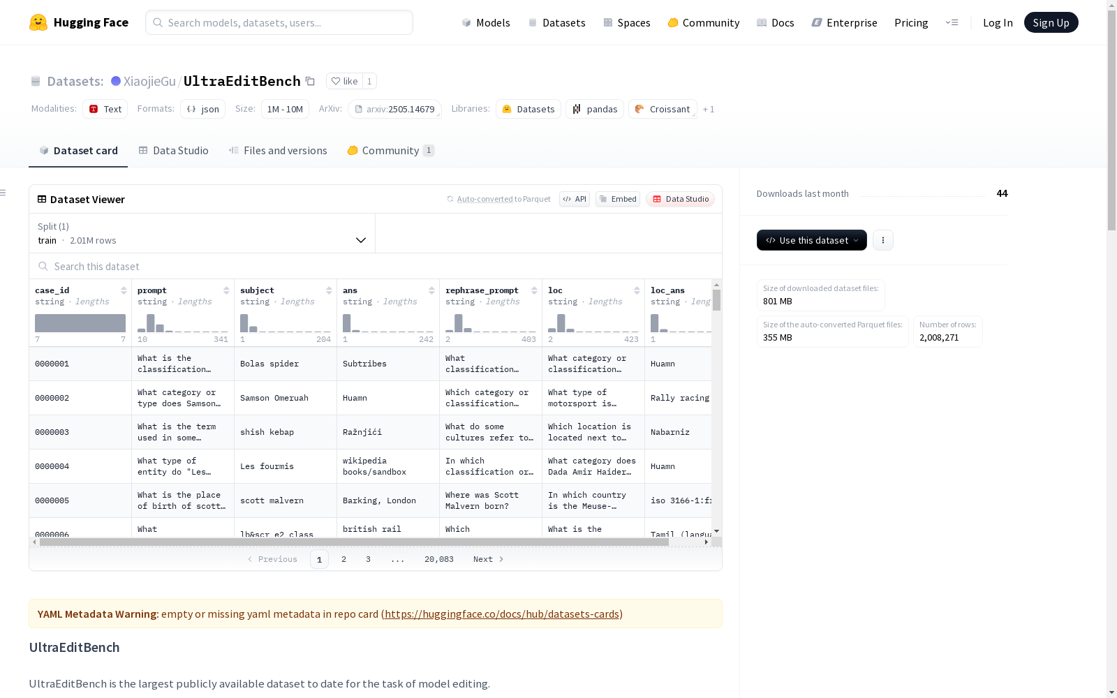Image resolution: width=1117 pixels, height=698 pixels.
Task: Switch to the Data Studio tab
Action: [173, 151]
